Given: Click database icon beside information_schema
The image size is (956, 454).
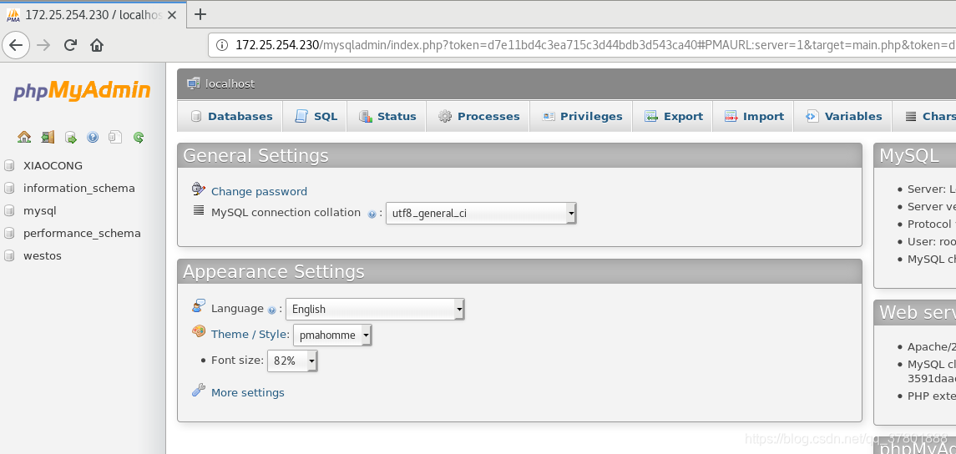Looking at the screenshot, I should (x=9, y=188).
